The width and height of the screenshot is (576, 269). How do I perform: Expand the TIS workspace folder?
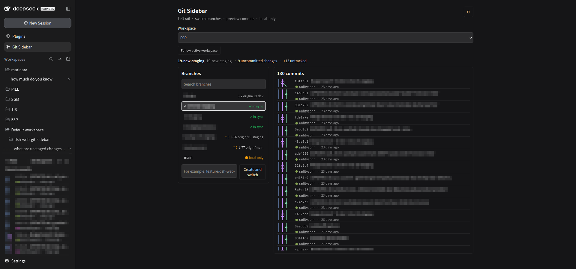point(37,110)
